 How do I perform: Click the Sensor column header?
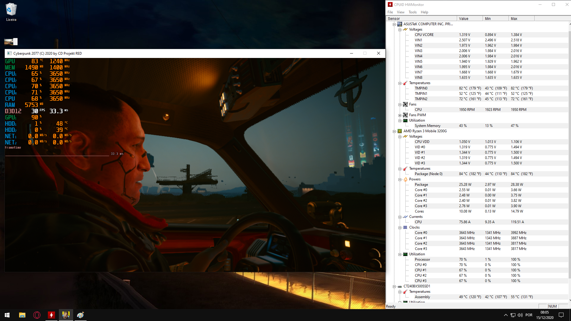pyautogui.click(x=421, y=18)
